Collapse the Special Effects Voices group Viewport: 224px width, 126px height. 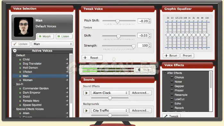tap(14, 109)
